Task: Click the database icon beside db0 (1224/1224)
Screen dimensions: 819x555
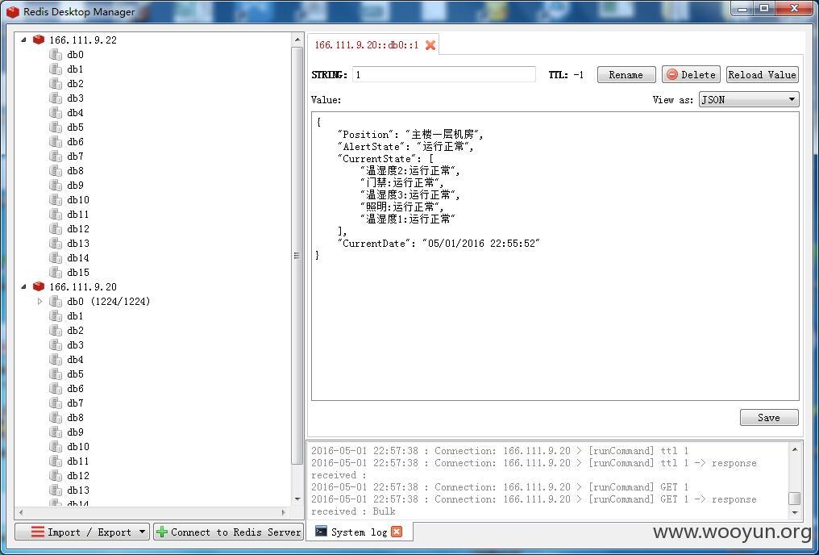Action: [56, 301]
